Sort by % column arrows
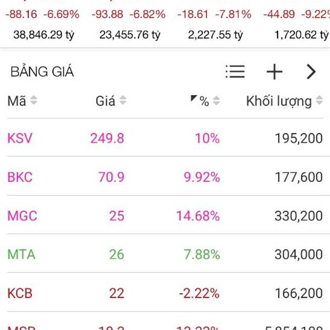Viewport: 330px width, 330px height. (x=216, y=101)
